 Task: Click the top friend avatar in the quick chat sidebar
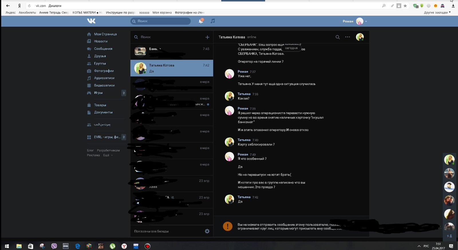pos(449,160)
